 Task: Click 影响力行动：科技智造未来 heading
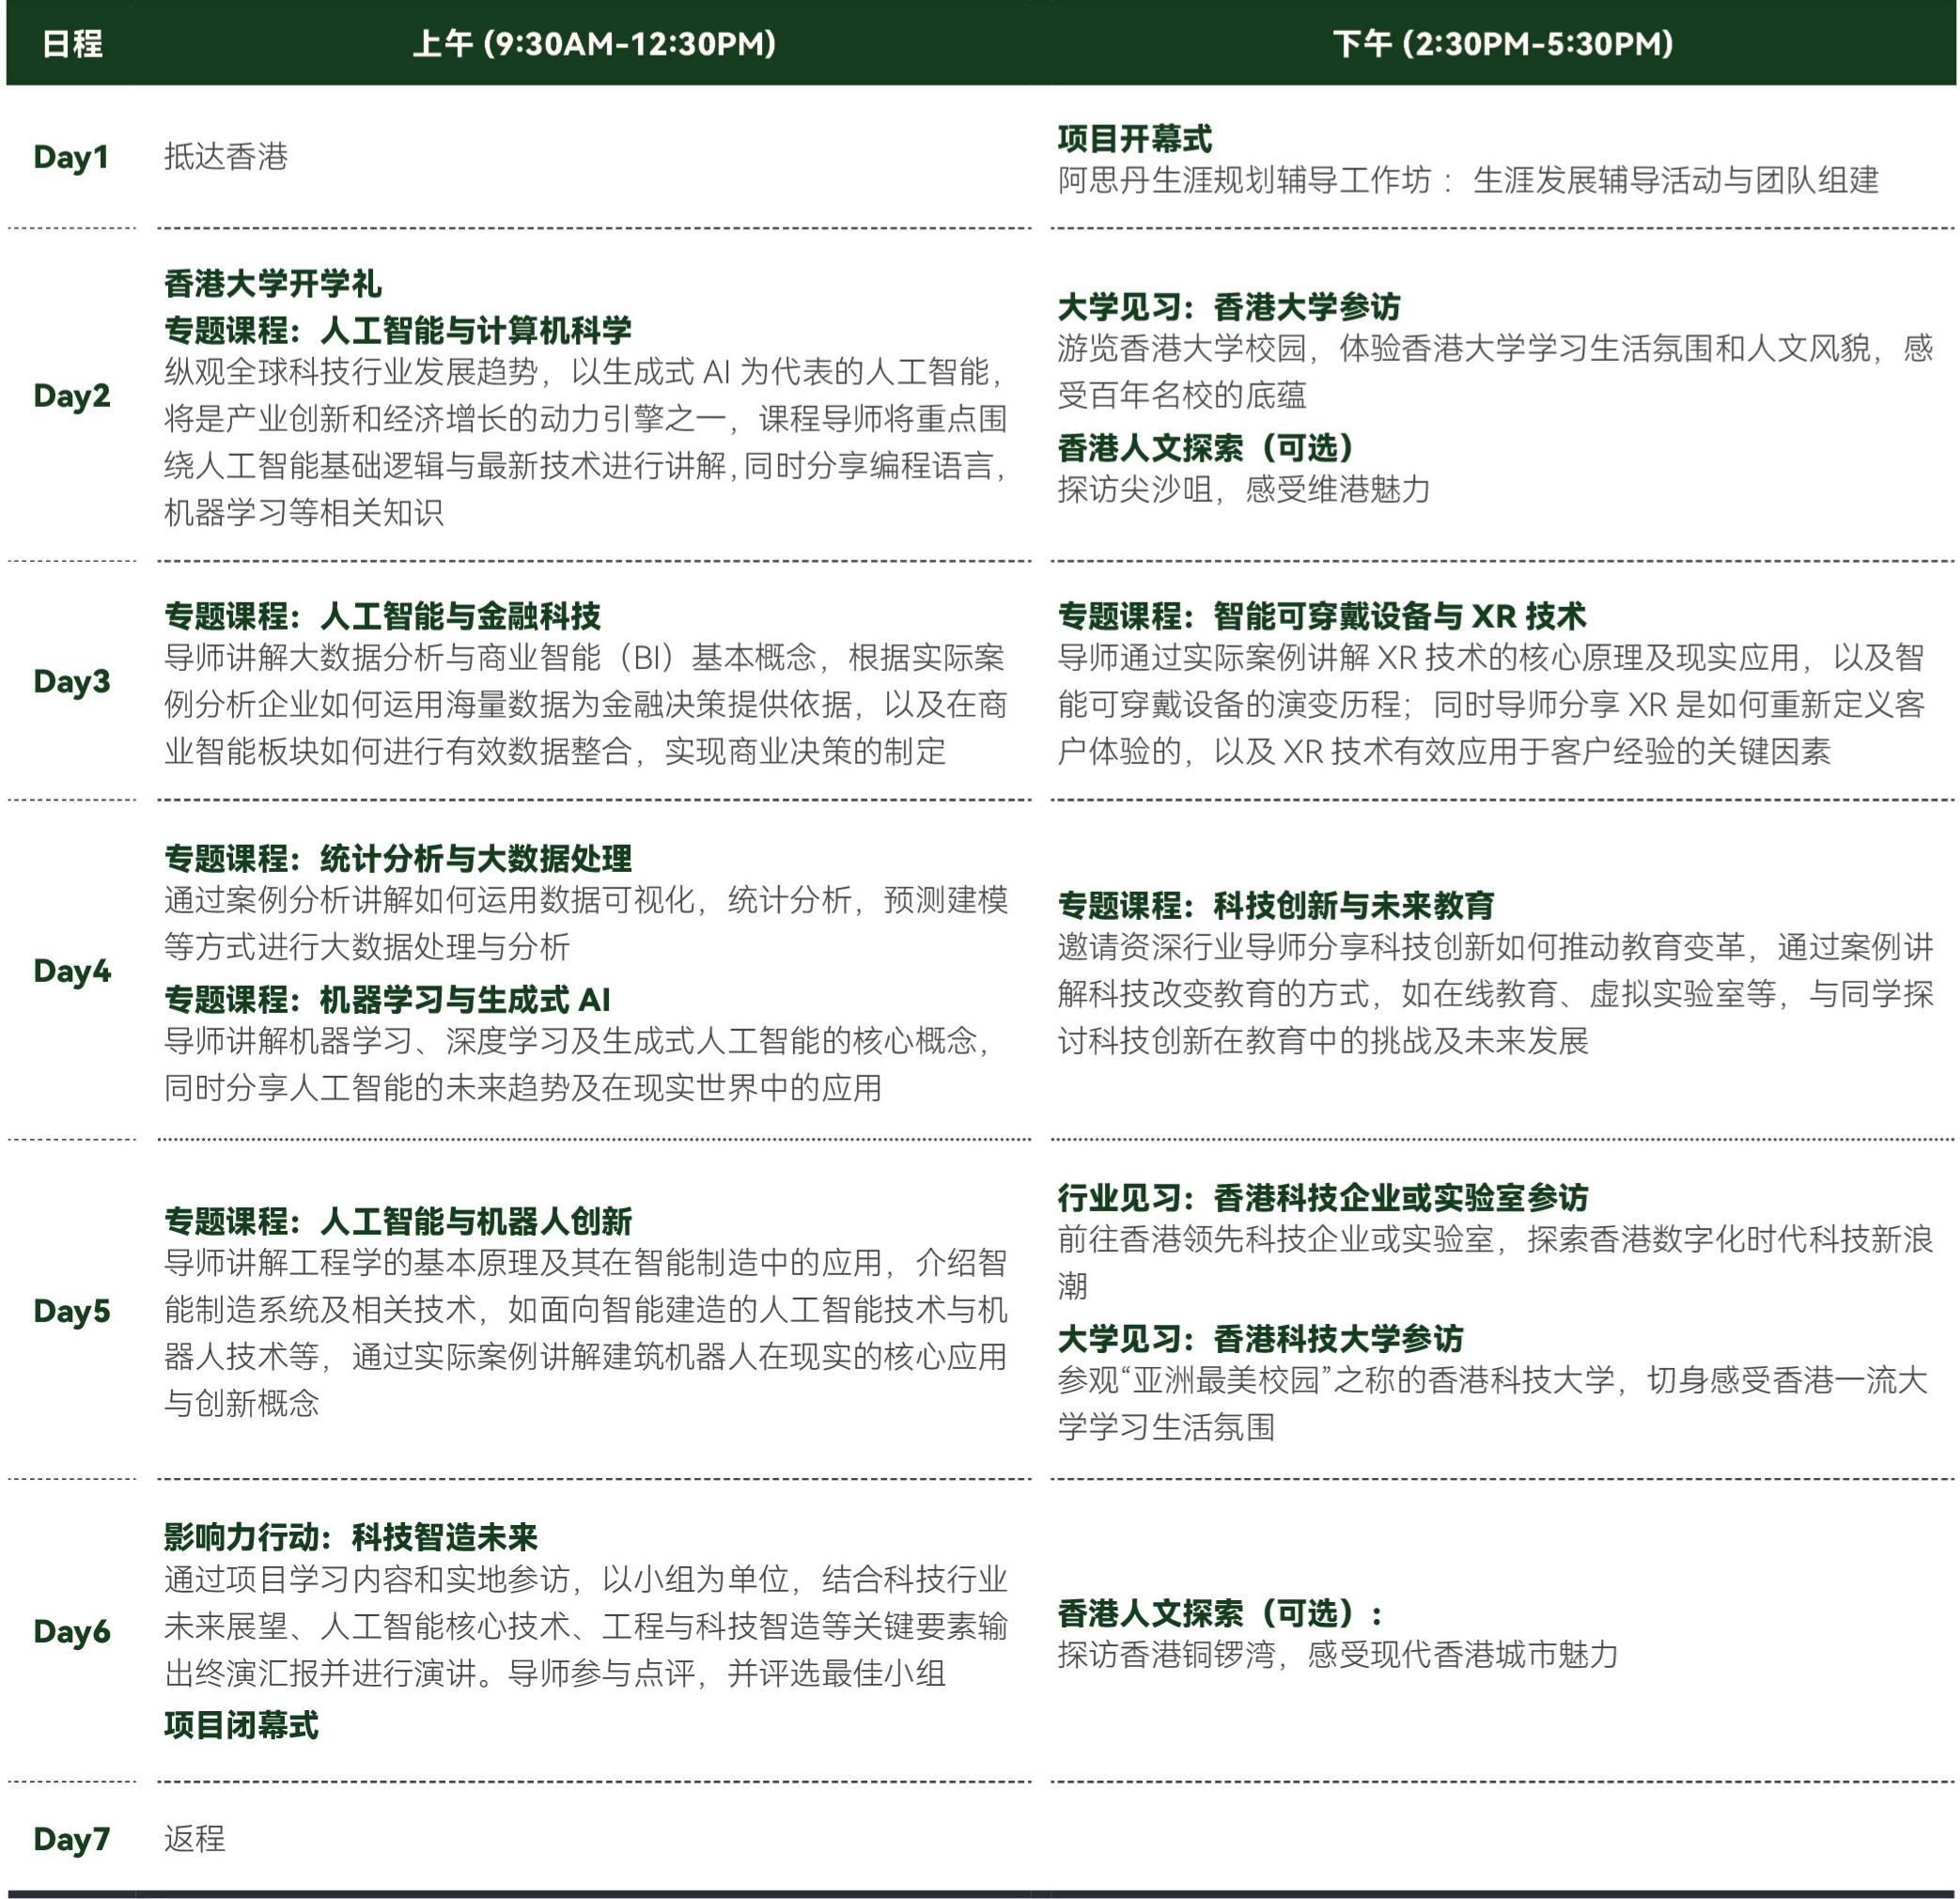(x=350, y=1536)
